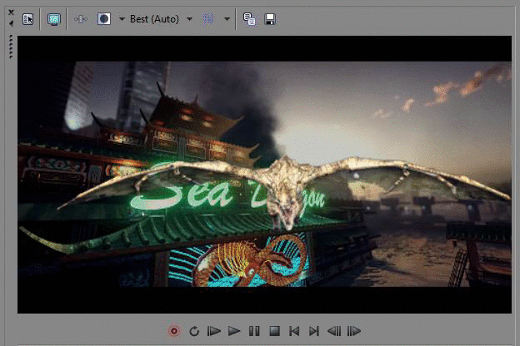Toggle Loop Playback
The image size is (520, 346).
click(194, 331)
